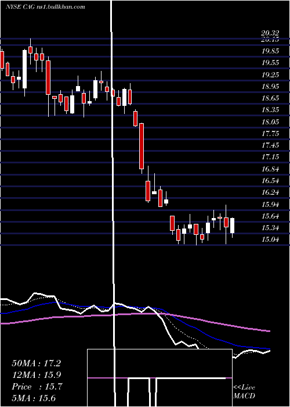
Task: Click the 19.85 price axis label
Action: coord(270,51)
